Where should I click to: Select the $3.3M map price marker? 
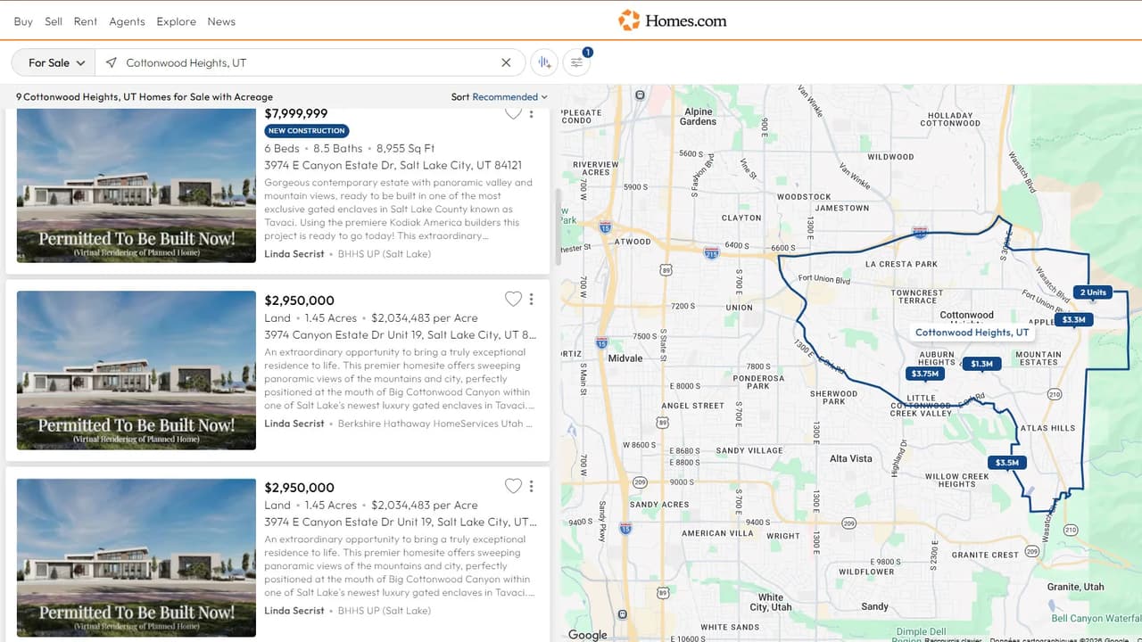pyautogui.click(x=1073, y=319)
